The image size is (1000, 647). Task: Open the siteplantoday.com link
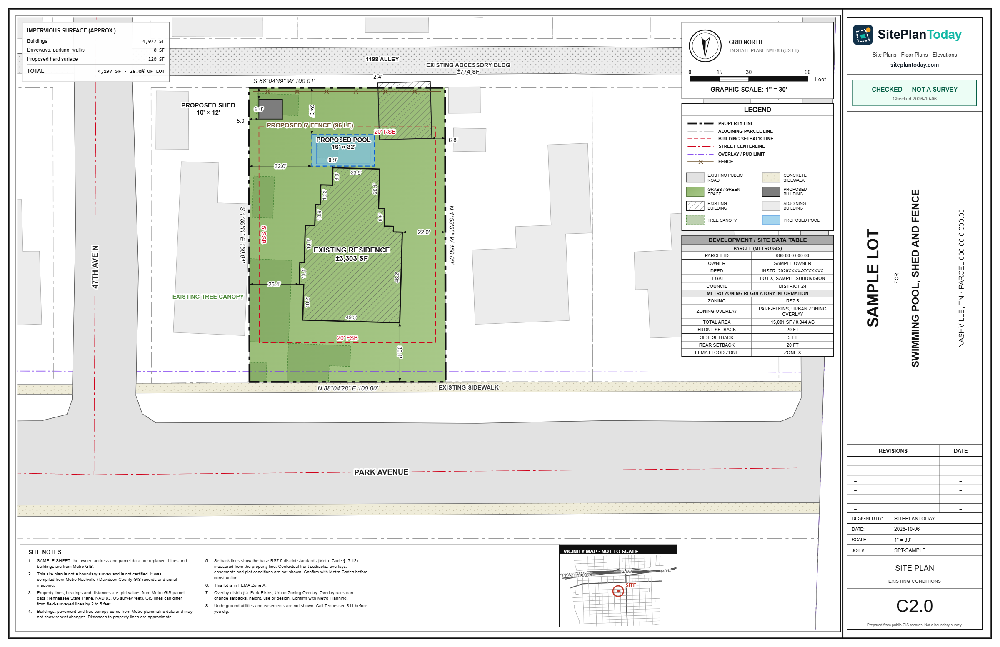914,65
